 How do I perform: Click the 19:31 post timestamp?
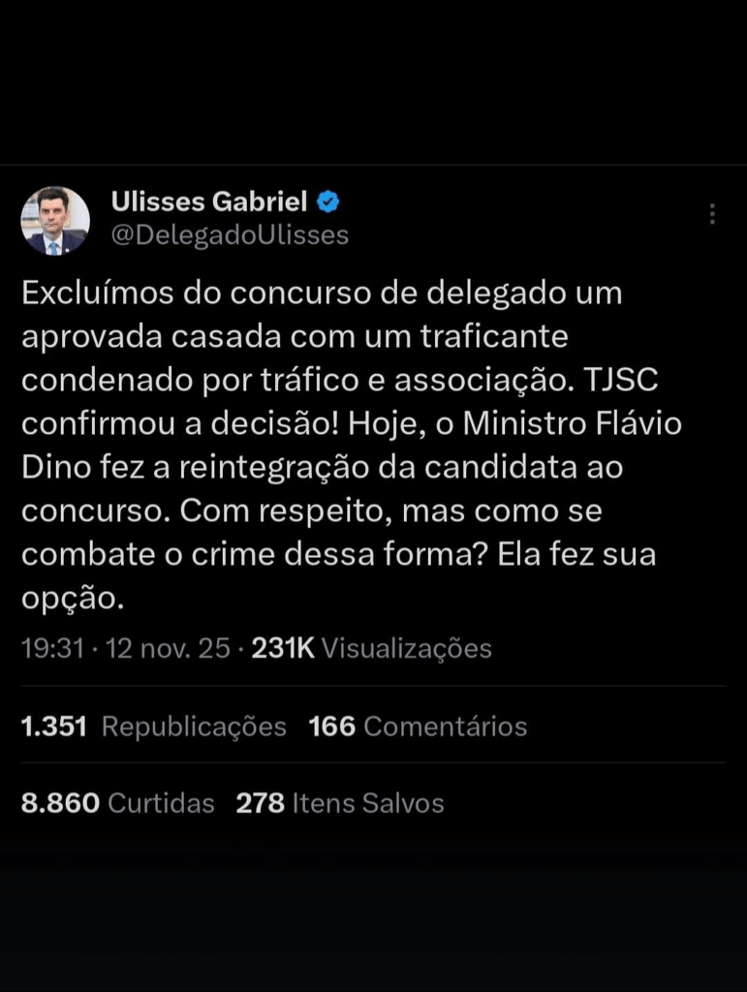52,648
